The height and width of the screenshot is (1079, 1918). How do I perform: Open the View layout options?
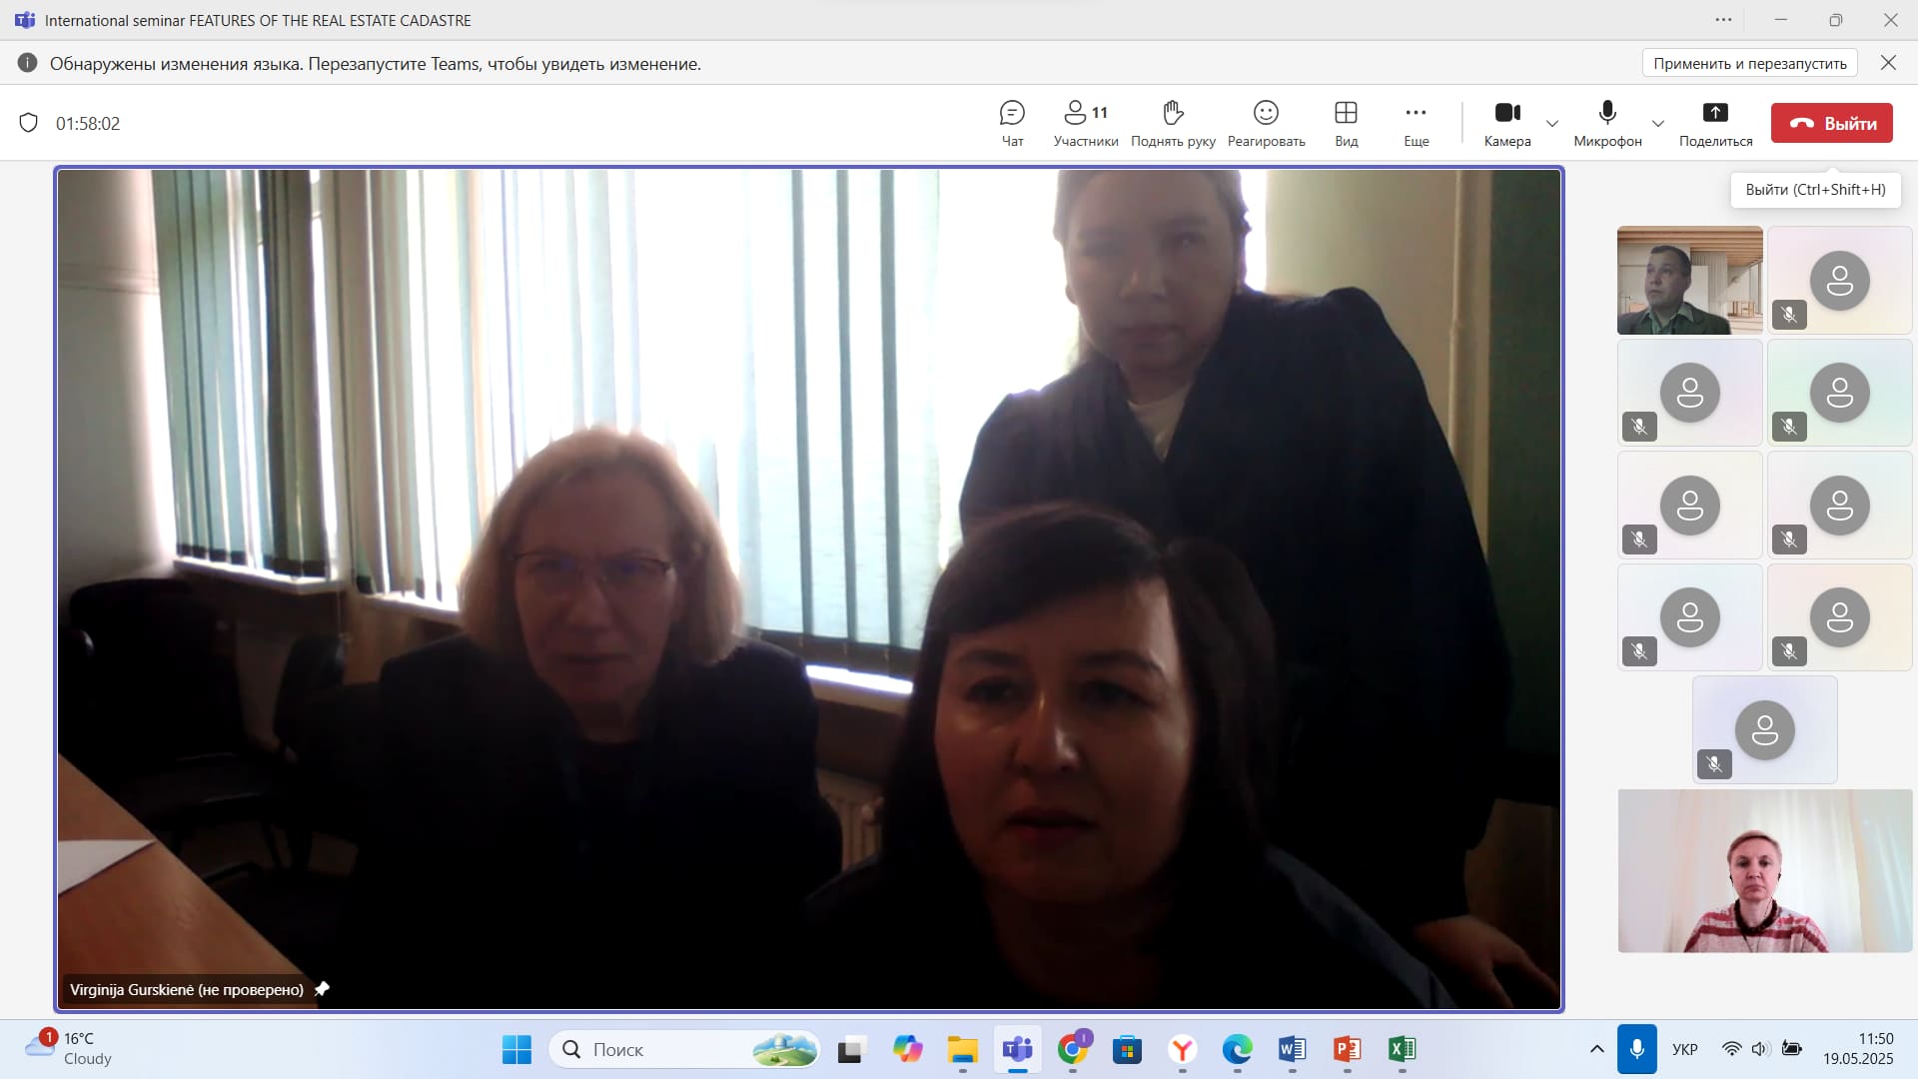(x=1346, y=124)
